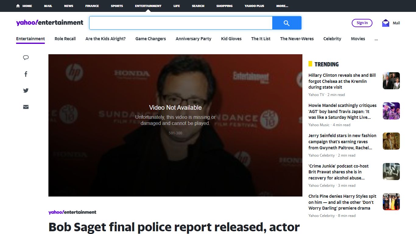Switch to Kid Gloves tab
The height and width of the screenshot is (234, 416).
pyautogui.click(x=231, y=39)
